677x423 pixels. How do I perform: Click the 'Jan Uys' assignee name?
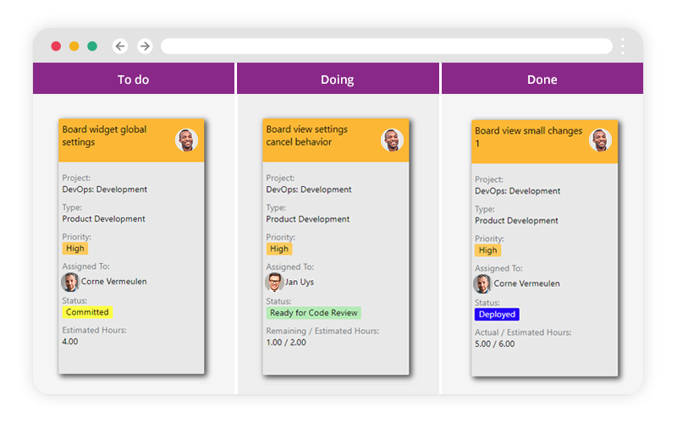(300, 282)
